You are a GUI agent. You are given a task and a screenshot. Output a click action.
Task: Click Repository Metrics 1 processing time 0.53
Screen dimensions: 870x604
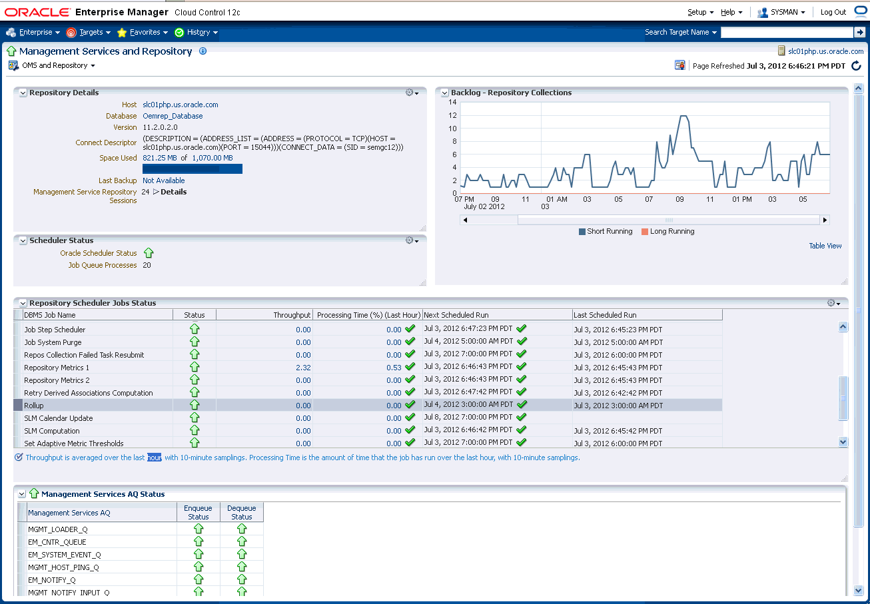[x=394, y=368]
